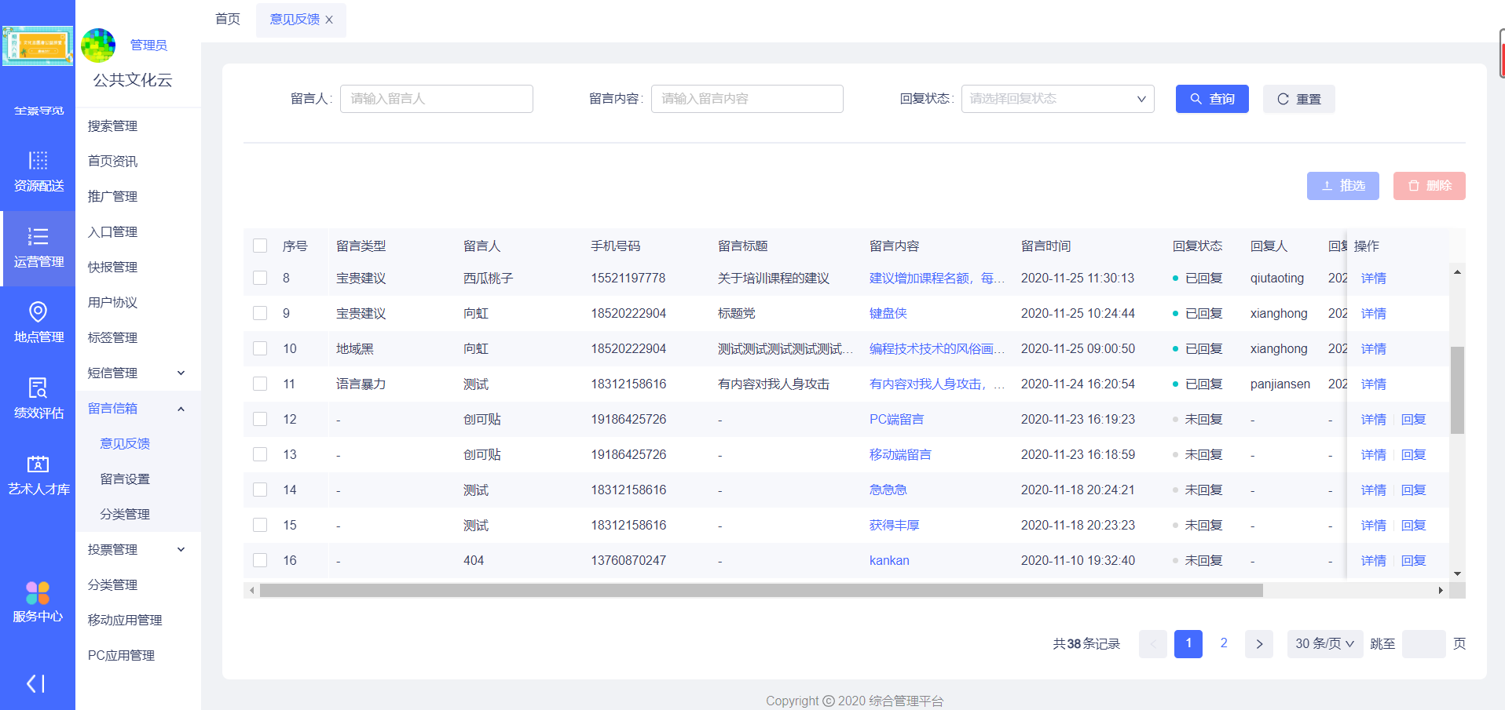
Task: Check the row 13 checkbox
Action: tap(260, 454)
